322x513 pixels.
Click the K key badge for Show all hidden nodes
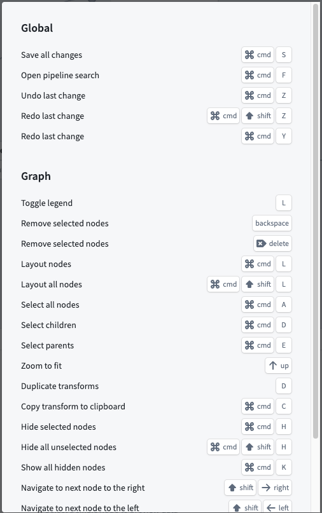click(x=284, y=467)
